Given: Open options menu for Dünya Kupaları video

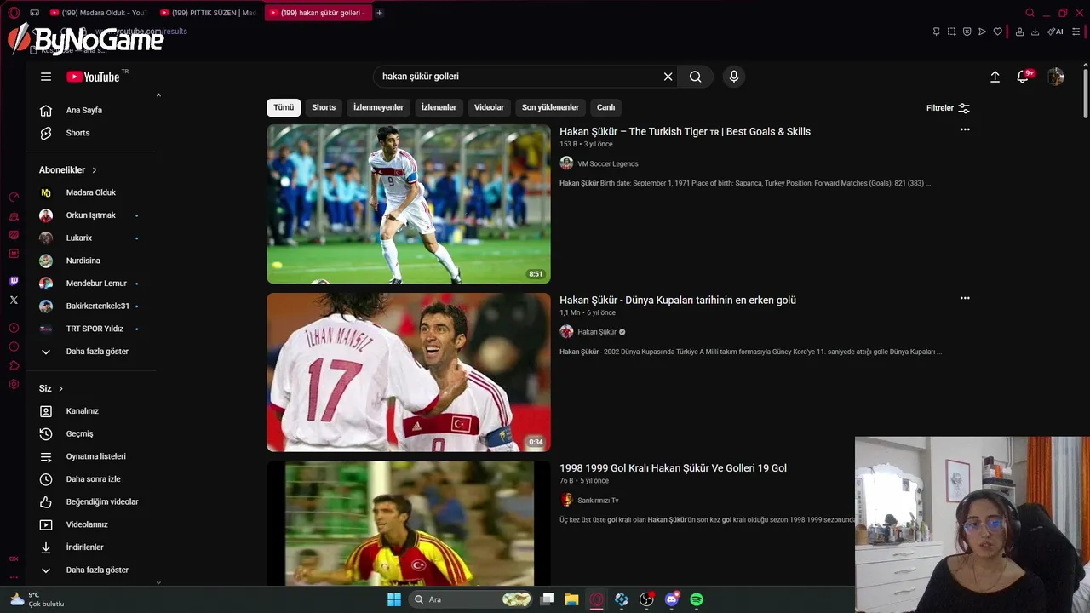Looking at the screenshot, I should coord(965,298).
